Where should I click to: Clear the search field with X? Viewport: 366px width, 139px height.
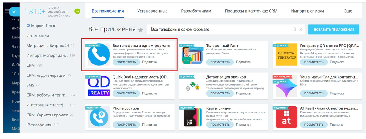pos(300,30)
